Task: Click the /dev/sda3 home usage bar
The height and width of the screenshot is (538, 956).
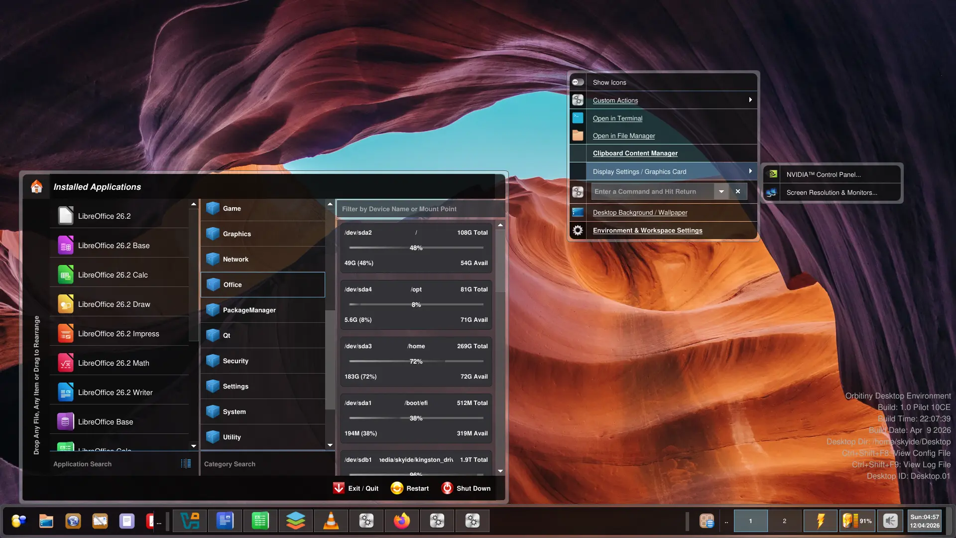Action: click(x=416, y=361)
